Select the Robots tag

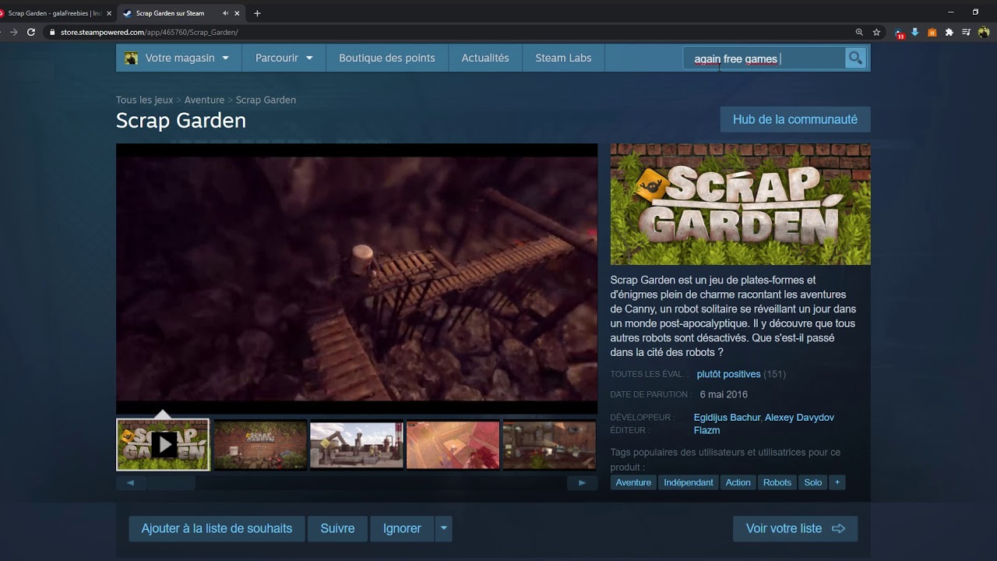point(777,482)
